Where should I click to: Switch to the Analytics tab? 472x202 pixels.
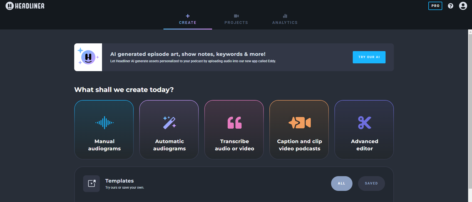coord(285,19)
